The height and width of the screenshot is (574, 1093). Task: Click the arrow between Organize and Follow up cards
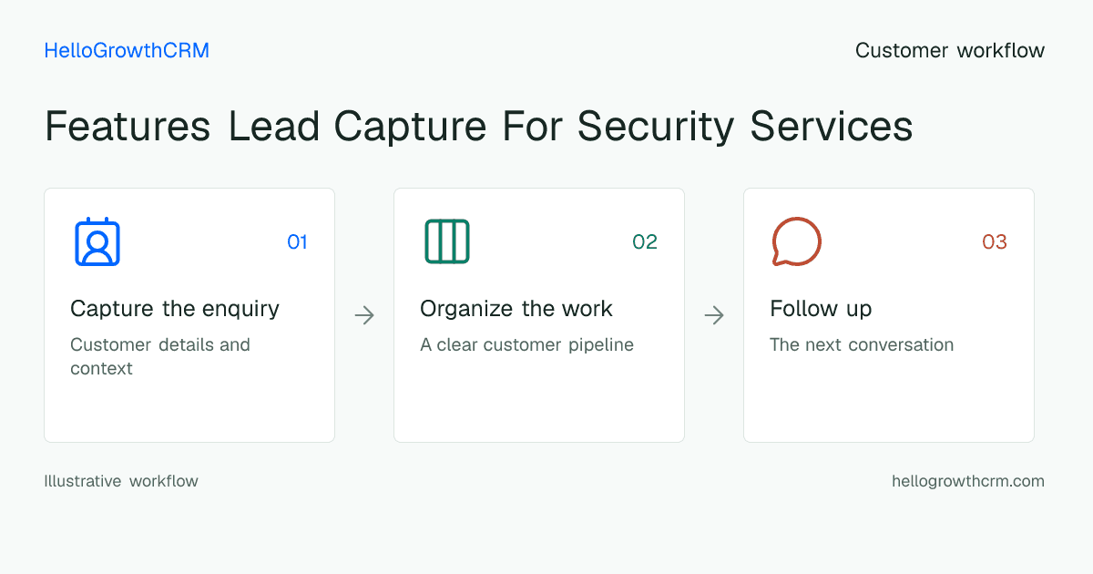[714, 315]
